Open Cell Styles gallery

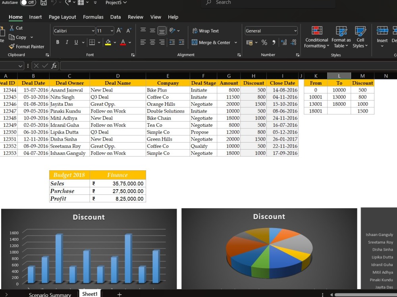[x=360, y=37]
